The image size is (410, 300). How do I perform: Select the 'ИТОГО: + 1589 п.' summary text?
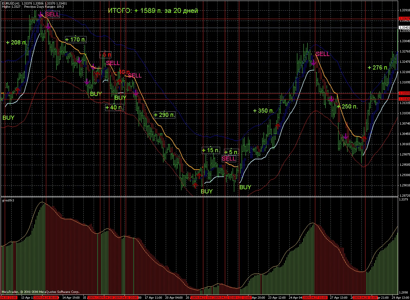point(153,10)
